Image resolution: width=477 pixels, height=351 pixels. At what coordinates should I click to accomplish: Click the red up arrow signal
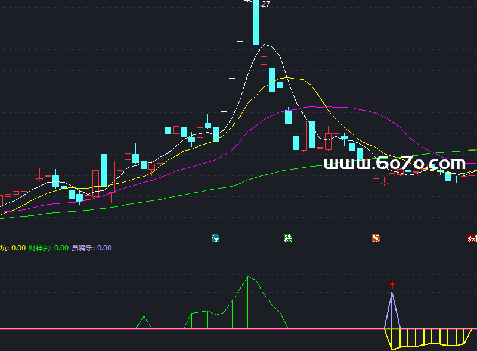pyautogui.click(x=392, y=285)
